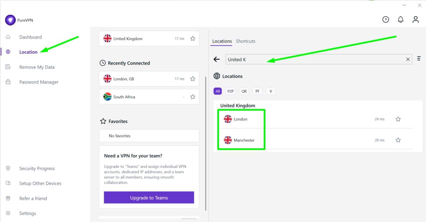This screenshot has width=426, height=222.
Task: Open Settings from the sidebar
Action: coord(28,213)
